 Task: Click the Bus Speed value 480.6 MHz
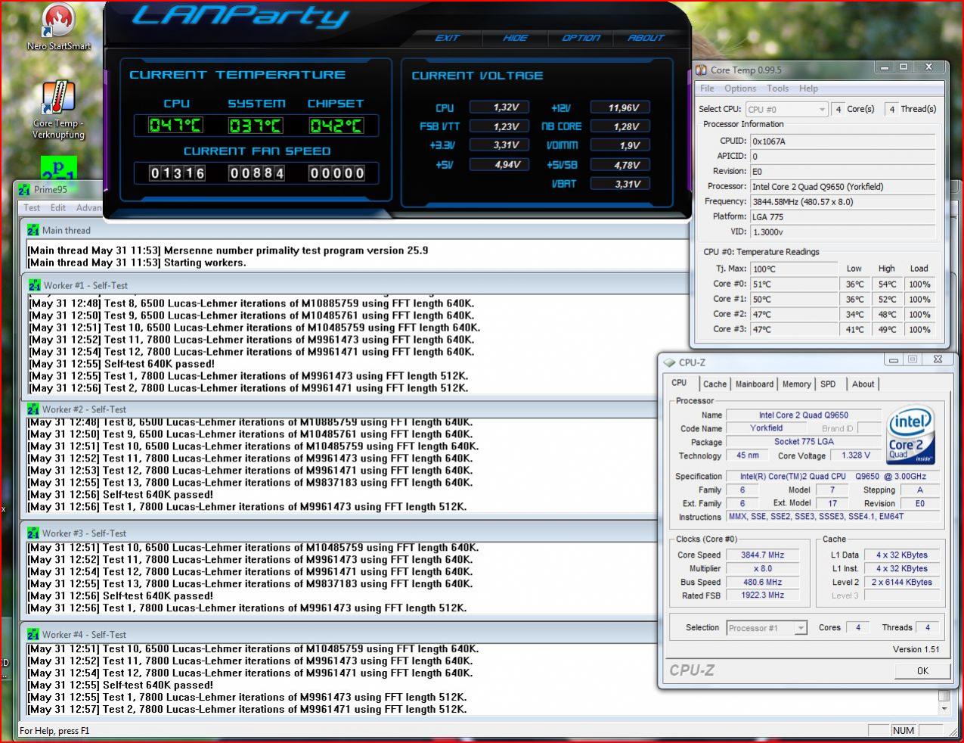coord(764,583)
